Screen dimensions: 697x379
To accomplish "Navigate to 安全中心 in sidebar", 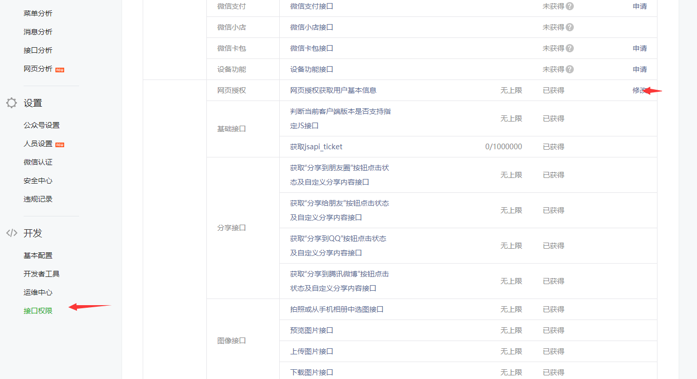I will pyautogui.click(x=38, y=181).
